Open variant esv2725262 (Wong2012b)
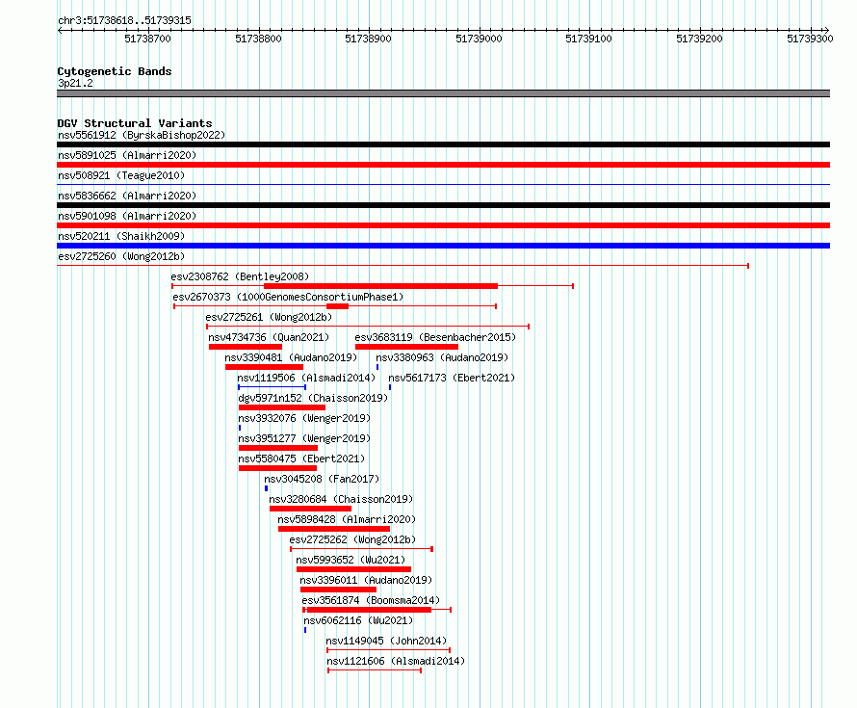This screenshot has width=857, height=708. [x=352, y=539]
